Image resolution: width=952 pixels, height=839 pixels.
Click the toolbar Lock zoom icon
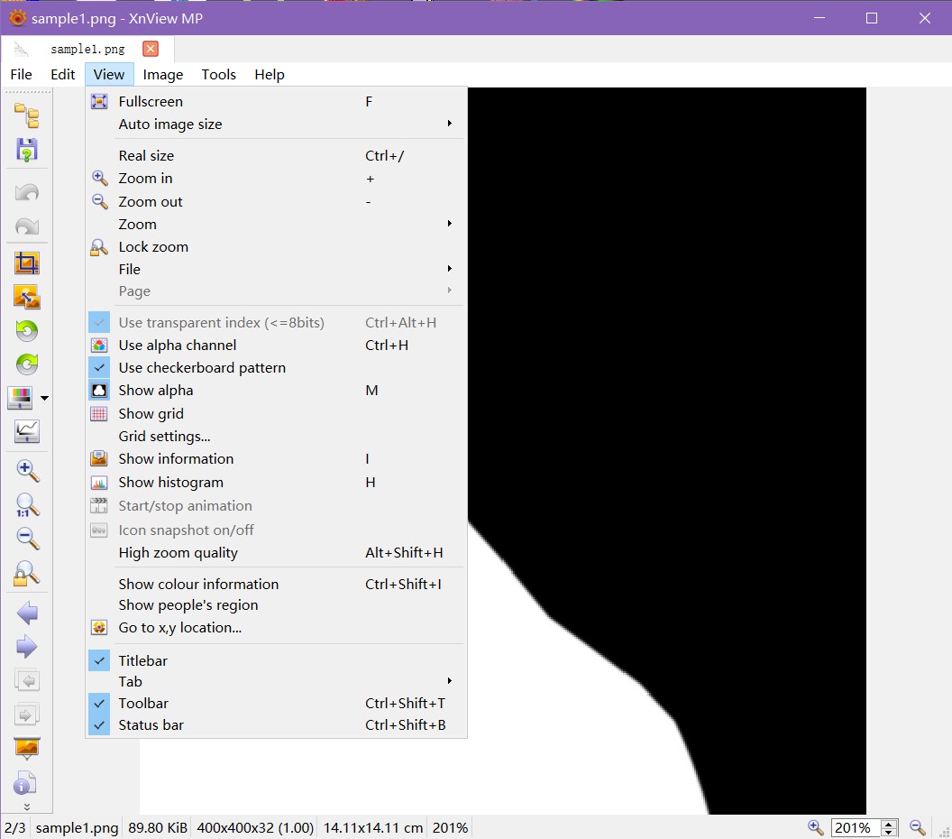[x=27, y=574]
